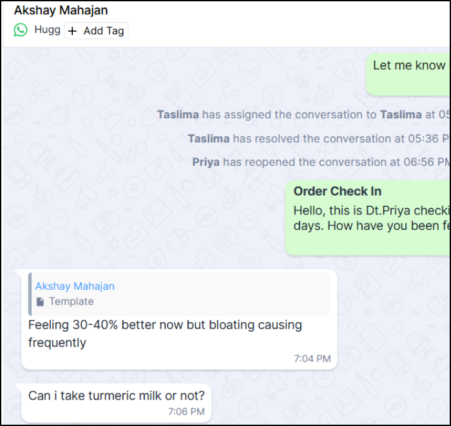Click the plus icon in Add Tag
451x426 pixels.
pos(72,31)
